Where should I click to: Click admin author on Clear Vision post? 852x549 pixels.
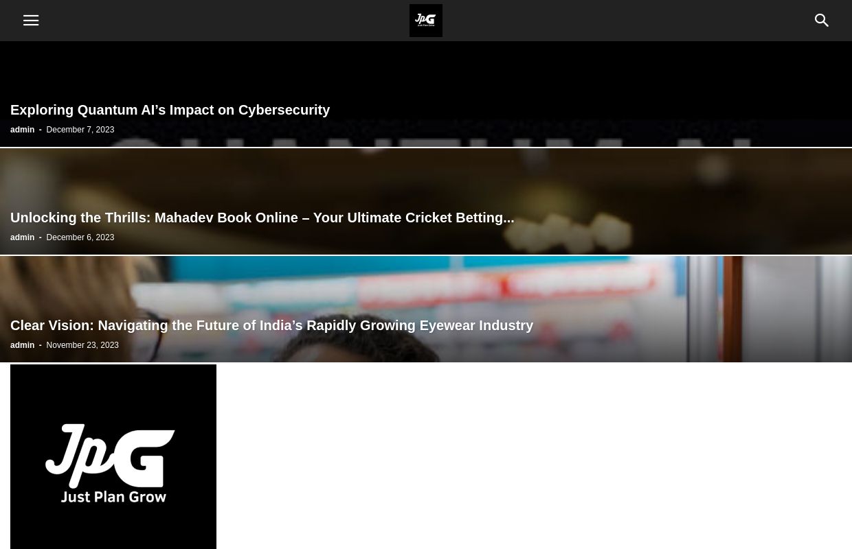[22, 345]
